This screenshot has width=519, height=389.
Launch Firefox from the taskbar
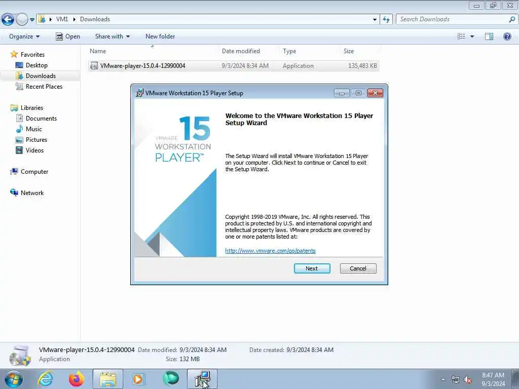coord(76,379)
